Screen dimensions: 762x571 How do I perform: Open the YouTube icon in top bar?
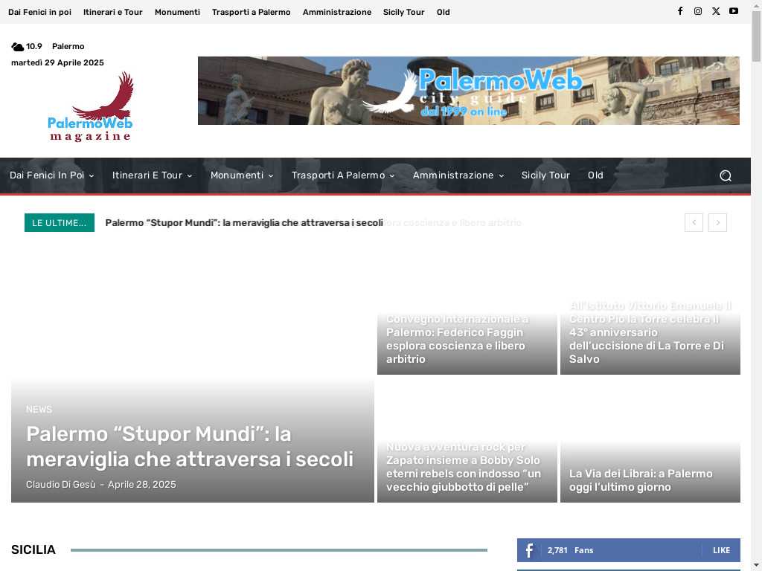734,11
